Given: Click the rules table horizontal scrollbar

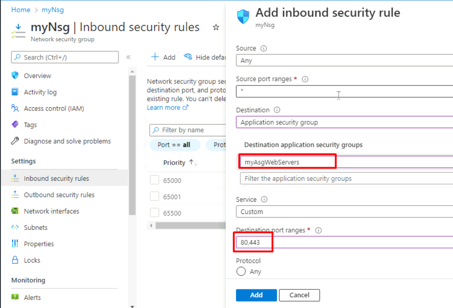Looking at the screenshot, I should tap(190, 225).
